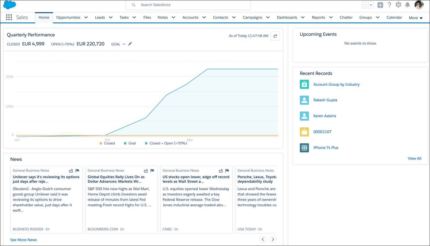
Task: Open global actions plus icon
Action: coord(380,5)
